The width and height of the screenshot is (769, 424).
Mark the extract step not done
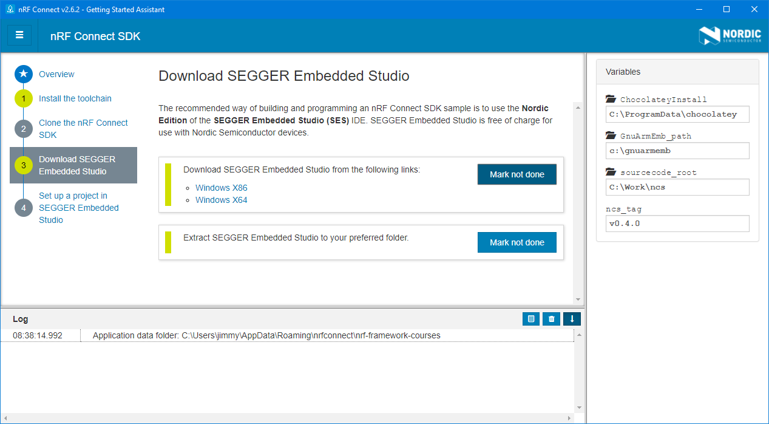tap(517, 242)
